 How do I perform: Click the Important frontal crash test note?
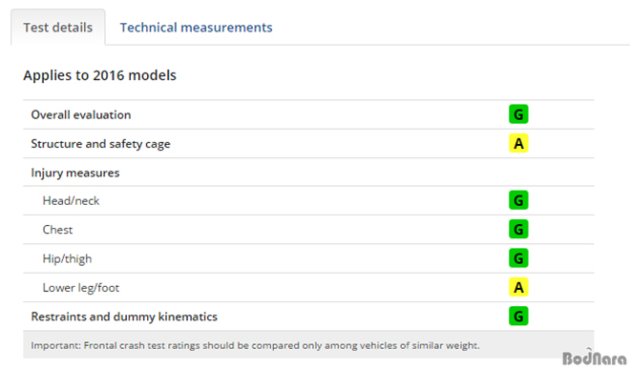point(255,345)
